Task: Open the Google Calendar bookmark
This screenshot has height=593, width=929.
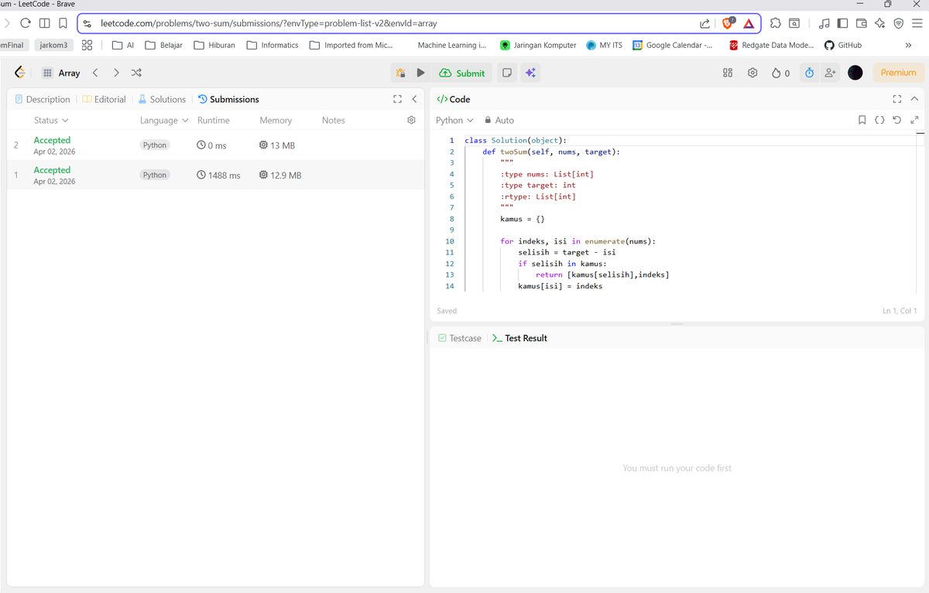Action: [x=673, y=46]
